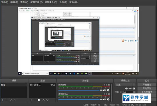Add a new source with the plus icon
The height and width of the screenshot is (106, 157).
(x=31, y=100)
